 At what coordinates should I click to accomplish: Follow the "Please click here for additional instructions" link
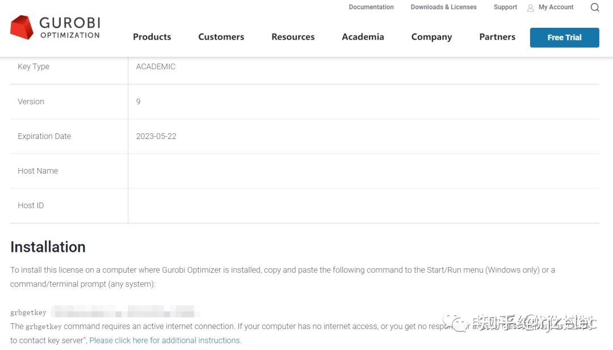(165, 340)
